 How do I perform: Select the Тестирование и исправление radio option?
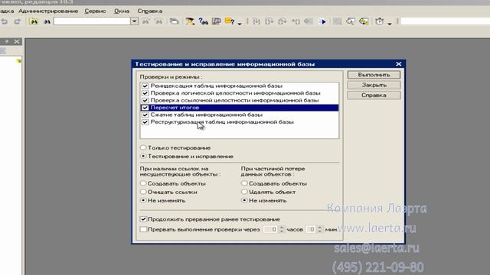143,156
